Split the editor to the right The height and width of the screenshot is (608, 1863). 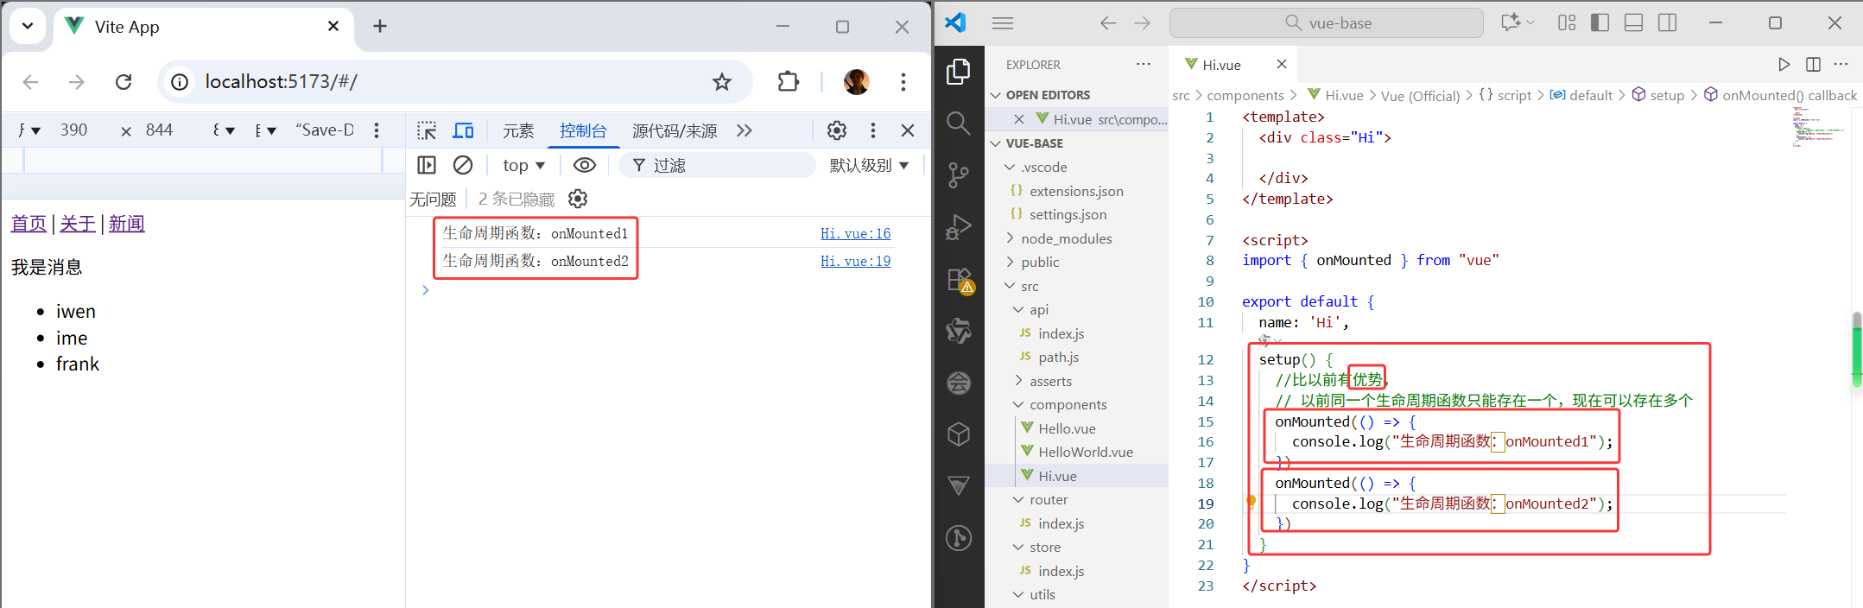pos(1813,65)
